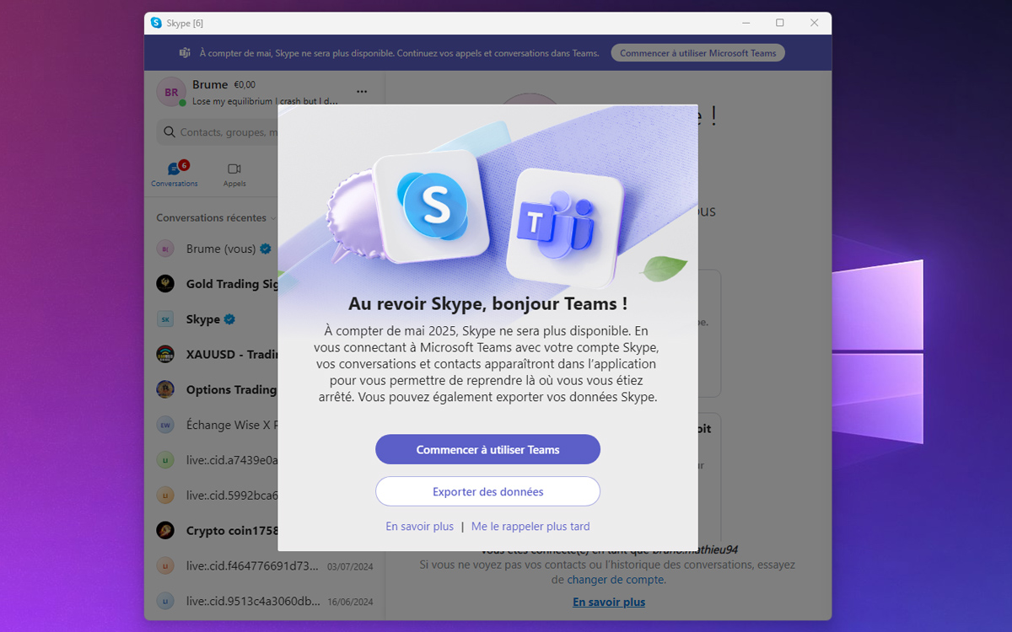
Task: Click your BR profile avatar
Action: coord(171,91)
